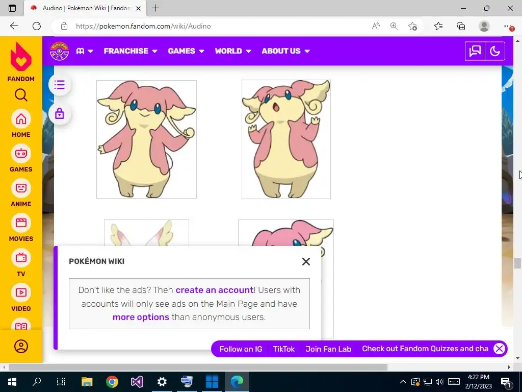Go back in the browser
Image resolution: width=522 pixels, height=392 pixels.
pyautogui.click(x=14, y=26)
